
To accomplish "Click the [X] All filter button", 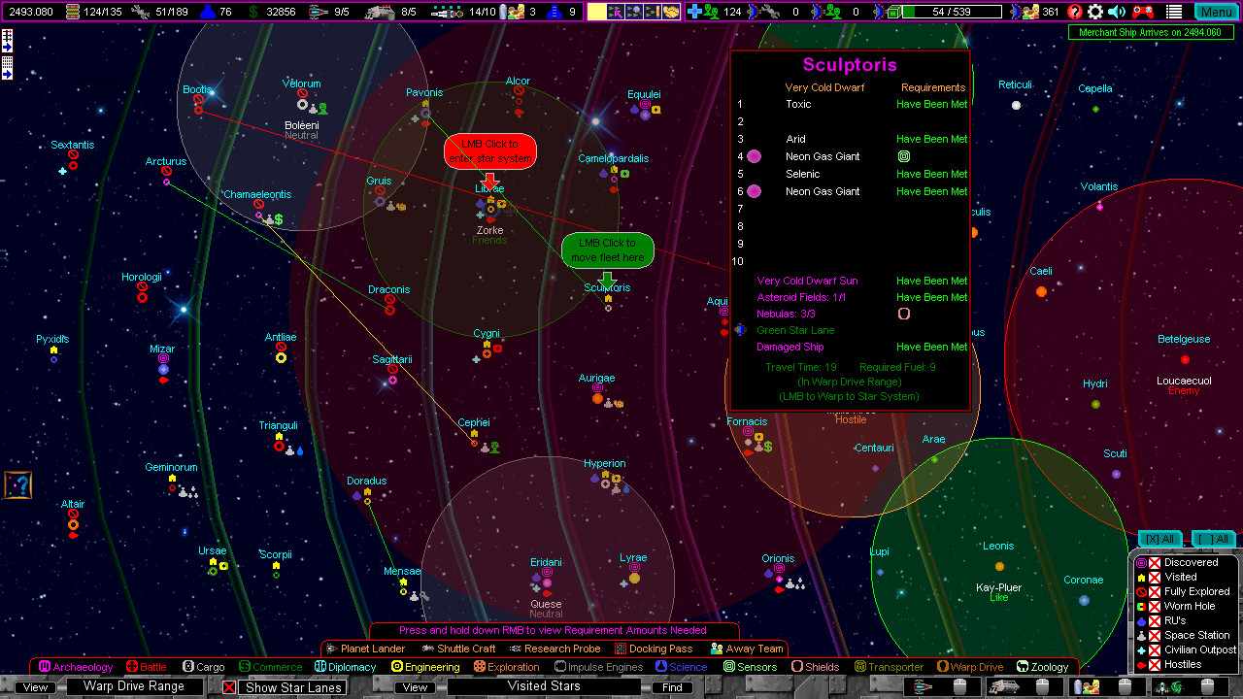I will pos(1159,539).
